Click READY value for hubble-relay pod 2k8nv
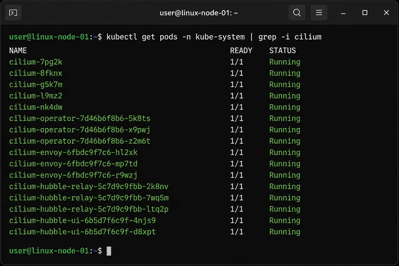 (237, 187)
